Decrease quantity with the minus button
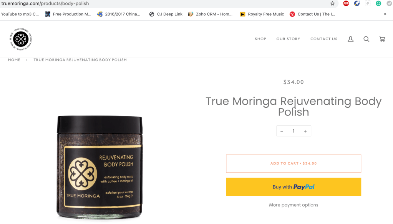 click(x=282, y=131)
